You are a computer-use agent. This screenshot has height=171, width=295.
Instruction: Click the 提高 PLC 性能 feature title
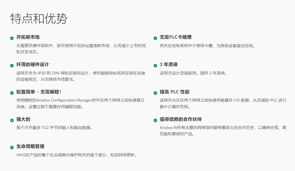point(174,92)
